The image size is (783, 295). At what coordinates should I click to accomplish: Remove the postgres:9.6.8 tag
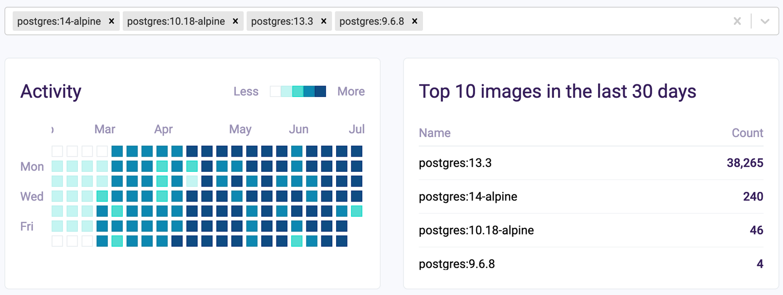pos(414,21)
